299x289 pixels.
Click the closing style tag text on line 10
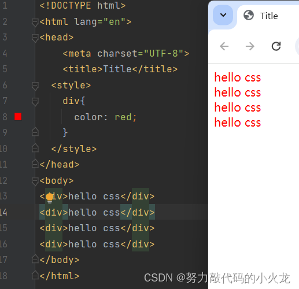pyautogui.click(x=74, y=149)
